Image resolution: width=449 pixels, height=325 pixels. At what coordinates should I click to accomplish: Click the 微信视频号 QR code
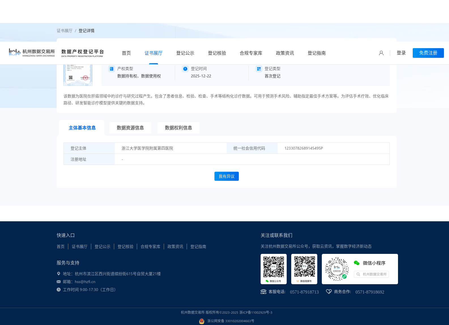(304, 267)
